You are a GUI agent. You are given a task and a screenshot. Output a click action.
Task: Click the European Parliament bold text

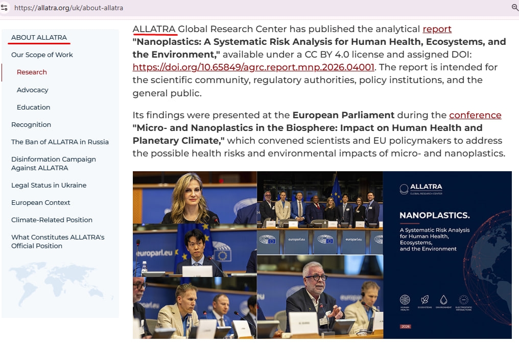(x=343, y=115)
